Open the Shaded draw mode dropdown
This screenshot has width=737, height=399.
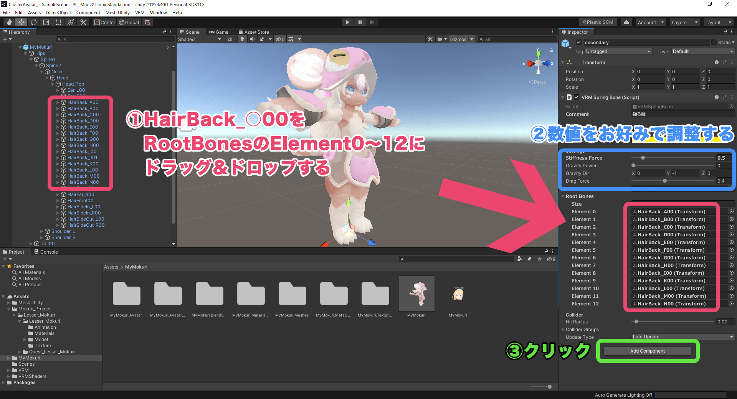(200, 39)
